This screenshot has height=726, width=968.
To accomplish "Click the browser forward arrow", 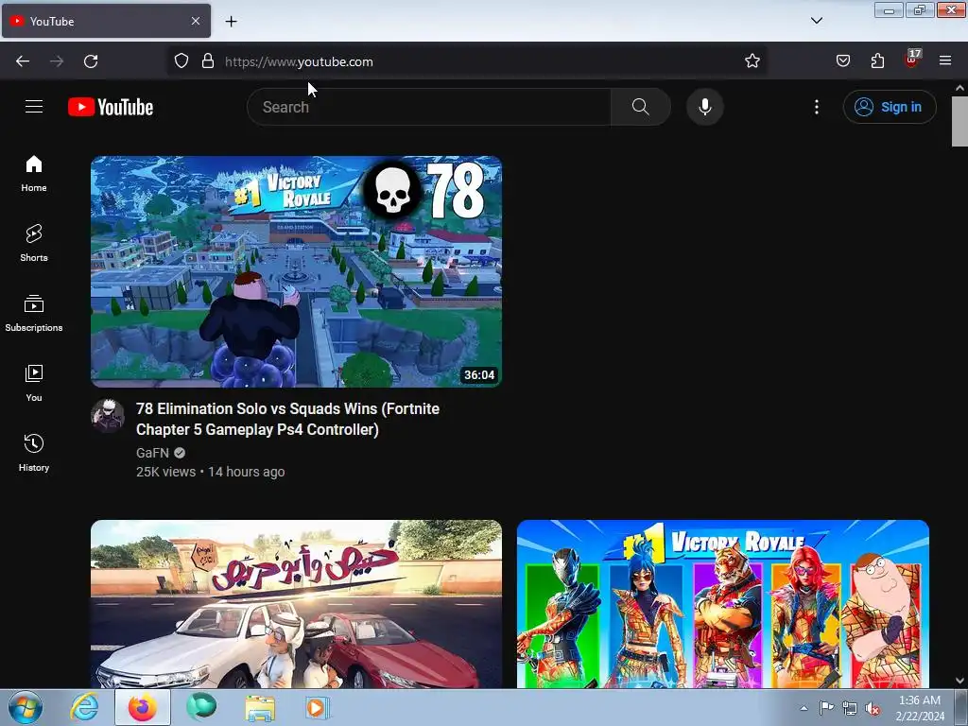I will 57,61.
